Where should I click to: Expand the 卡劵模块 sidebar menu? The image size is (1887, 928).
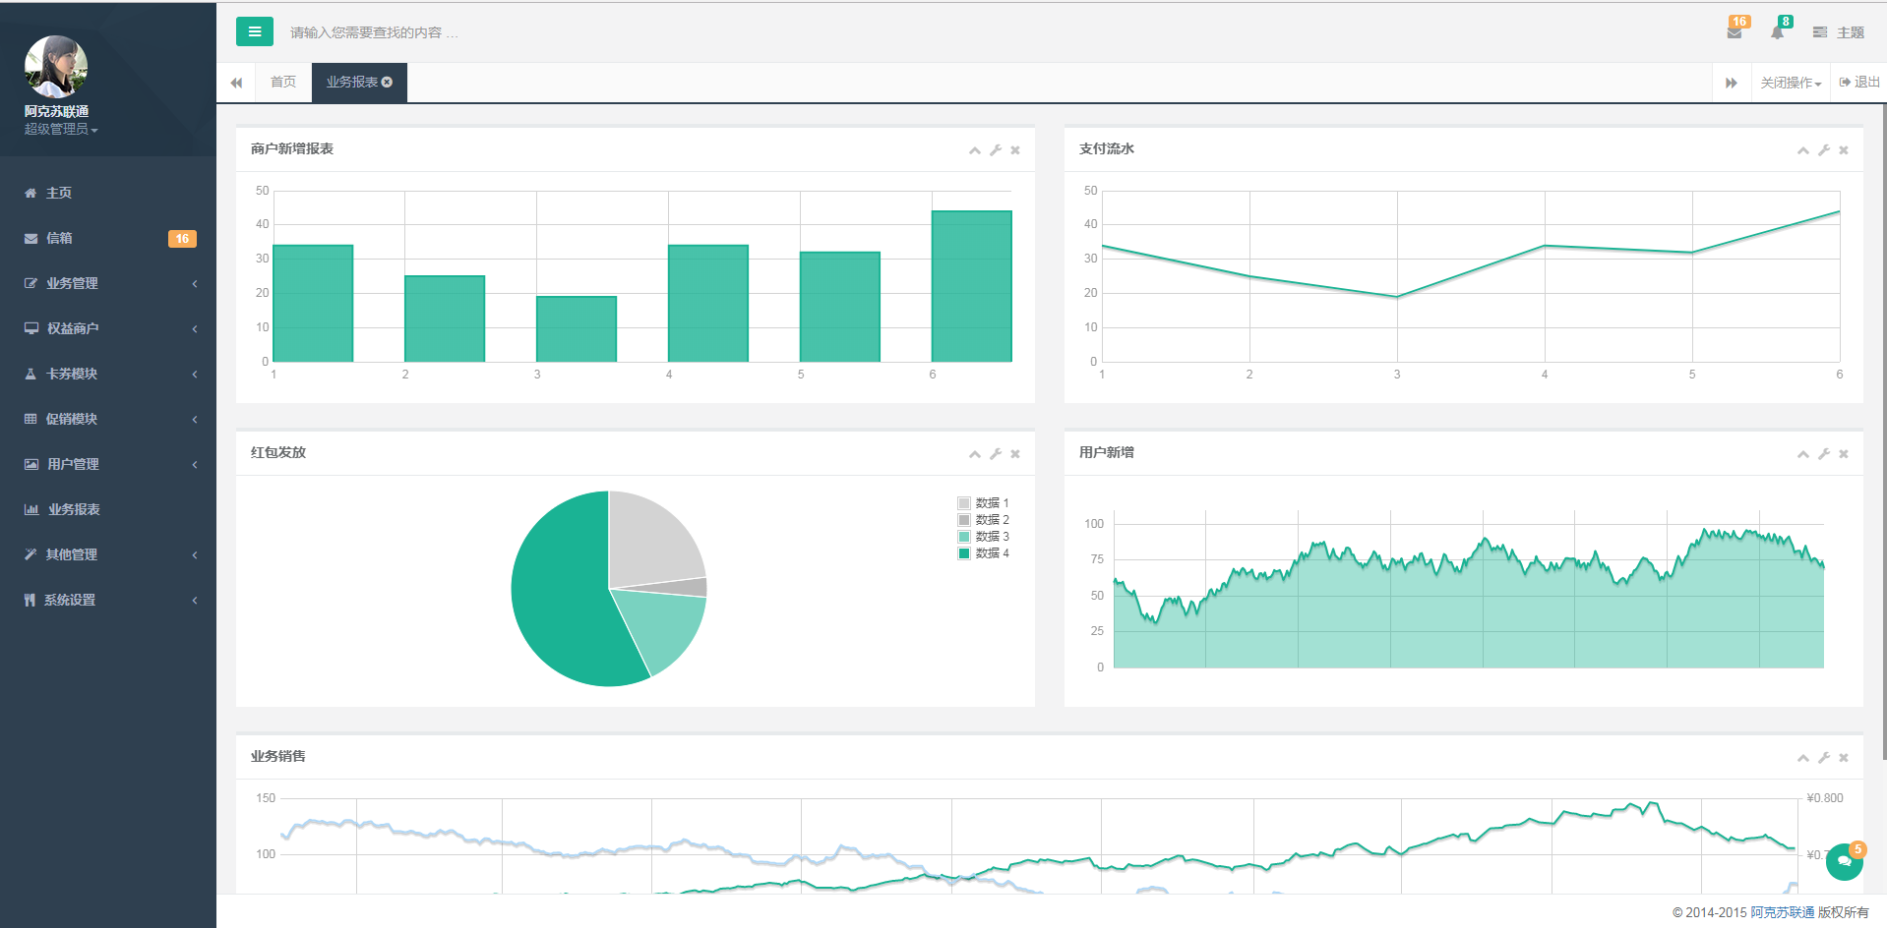[x=108, y=374]
